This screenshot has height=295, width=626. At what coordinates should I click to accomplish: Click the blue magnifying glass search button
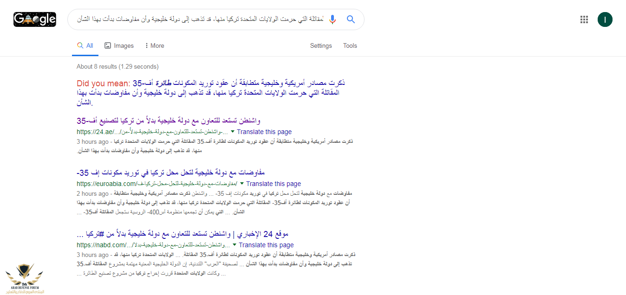(351, 19)
